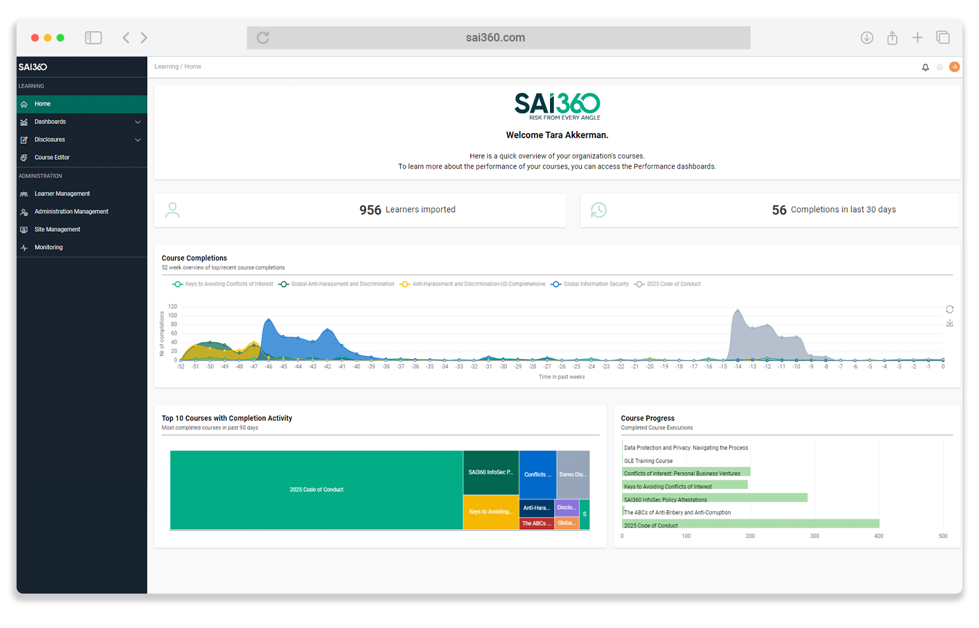Click Data Protection and Privacy row label
The image size is (979, 628).
click(x=686, y=448)
